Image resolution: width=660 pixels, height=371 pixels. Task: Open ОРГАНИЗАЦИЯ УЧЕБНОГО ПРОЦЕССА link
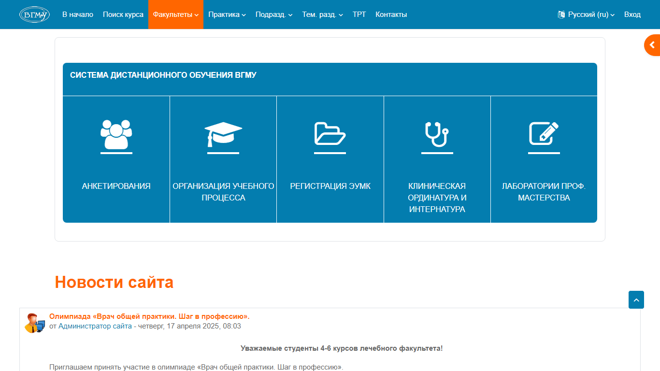tap(223, 192)
